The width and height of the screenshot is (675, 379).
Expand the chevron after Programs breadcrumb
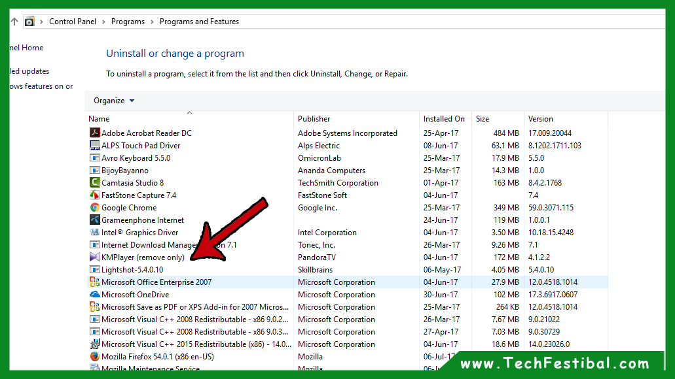(x=152, y=22)
